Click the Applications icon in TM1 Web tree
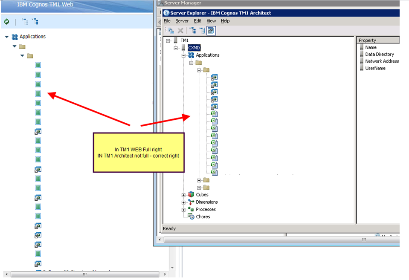The image size is (409, 280). tap(15, 37)
